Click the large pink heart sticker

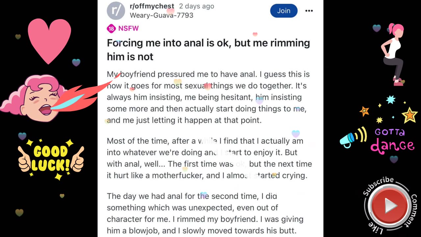pos(49,39)
